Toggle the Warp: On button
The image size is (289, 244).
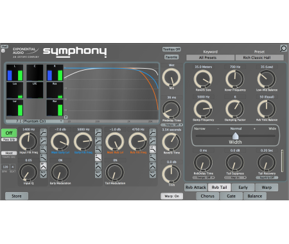171,196
